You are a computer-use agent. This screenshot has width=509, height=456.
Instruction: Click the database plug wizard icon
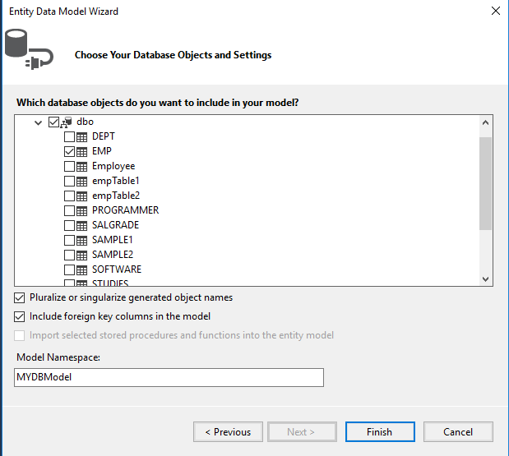(29, 48)
